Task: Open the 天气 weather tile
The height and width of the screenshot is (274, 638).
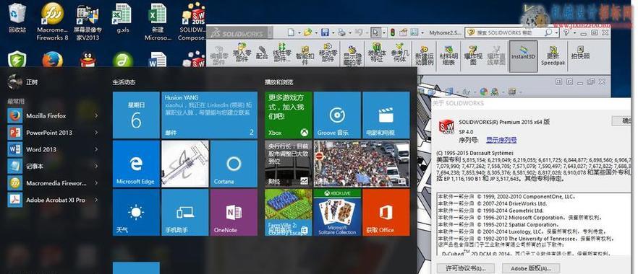Action: [136, 213]
